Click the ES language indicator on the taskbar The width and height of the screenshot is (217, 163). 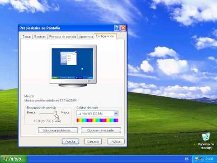pyautogui.click(x=187, y=159)
